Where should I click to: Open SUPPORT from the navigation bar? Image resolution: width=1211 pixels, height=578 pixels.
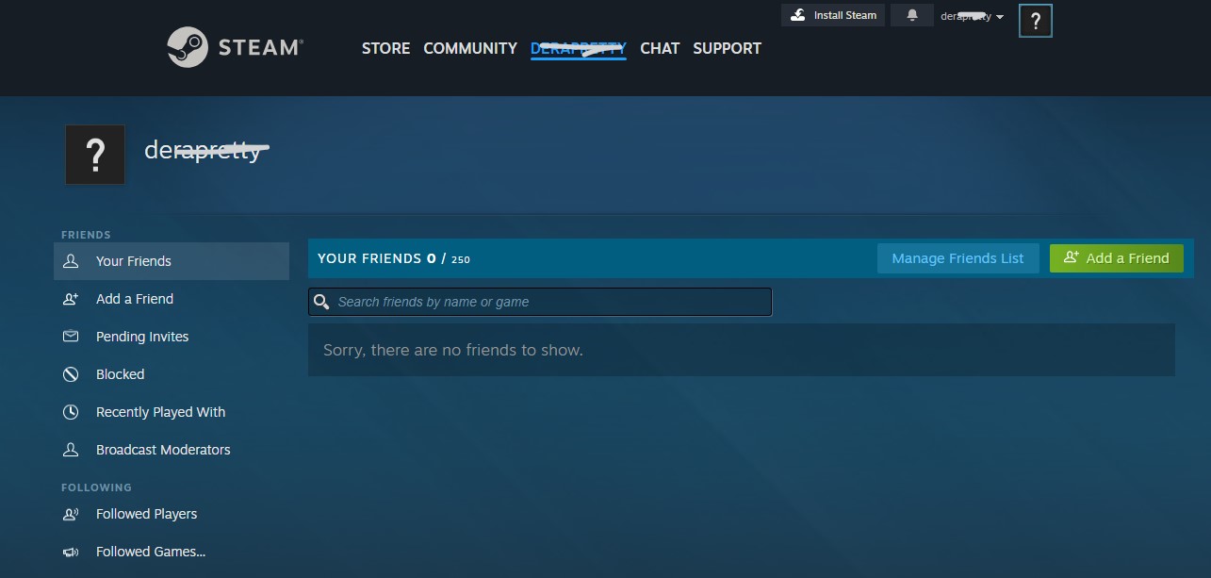(x=727, y=48)
